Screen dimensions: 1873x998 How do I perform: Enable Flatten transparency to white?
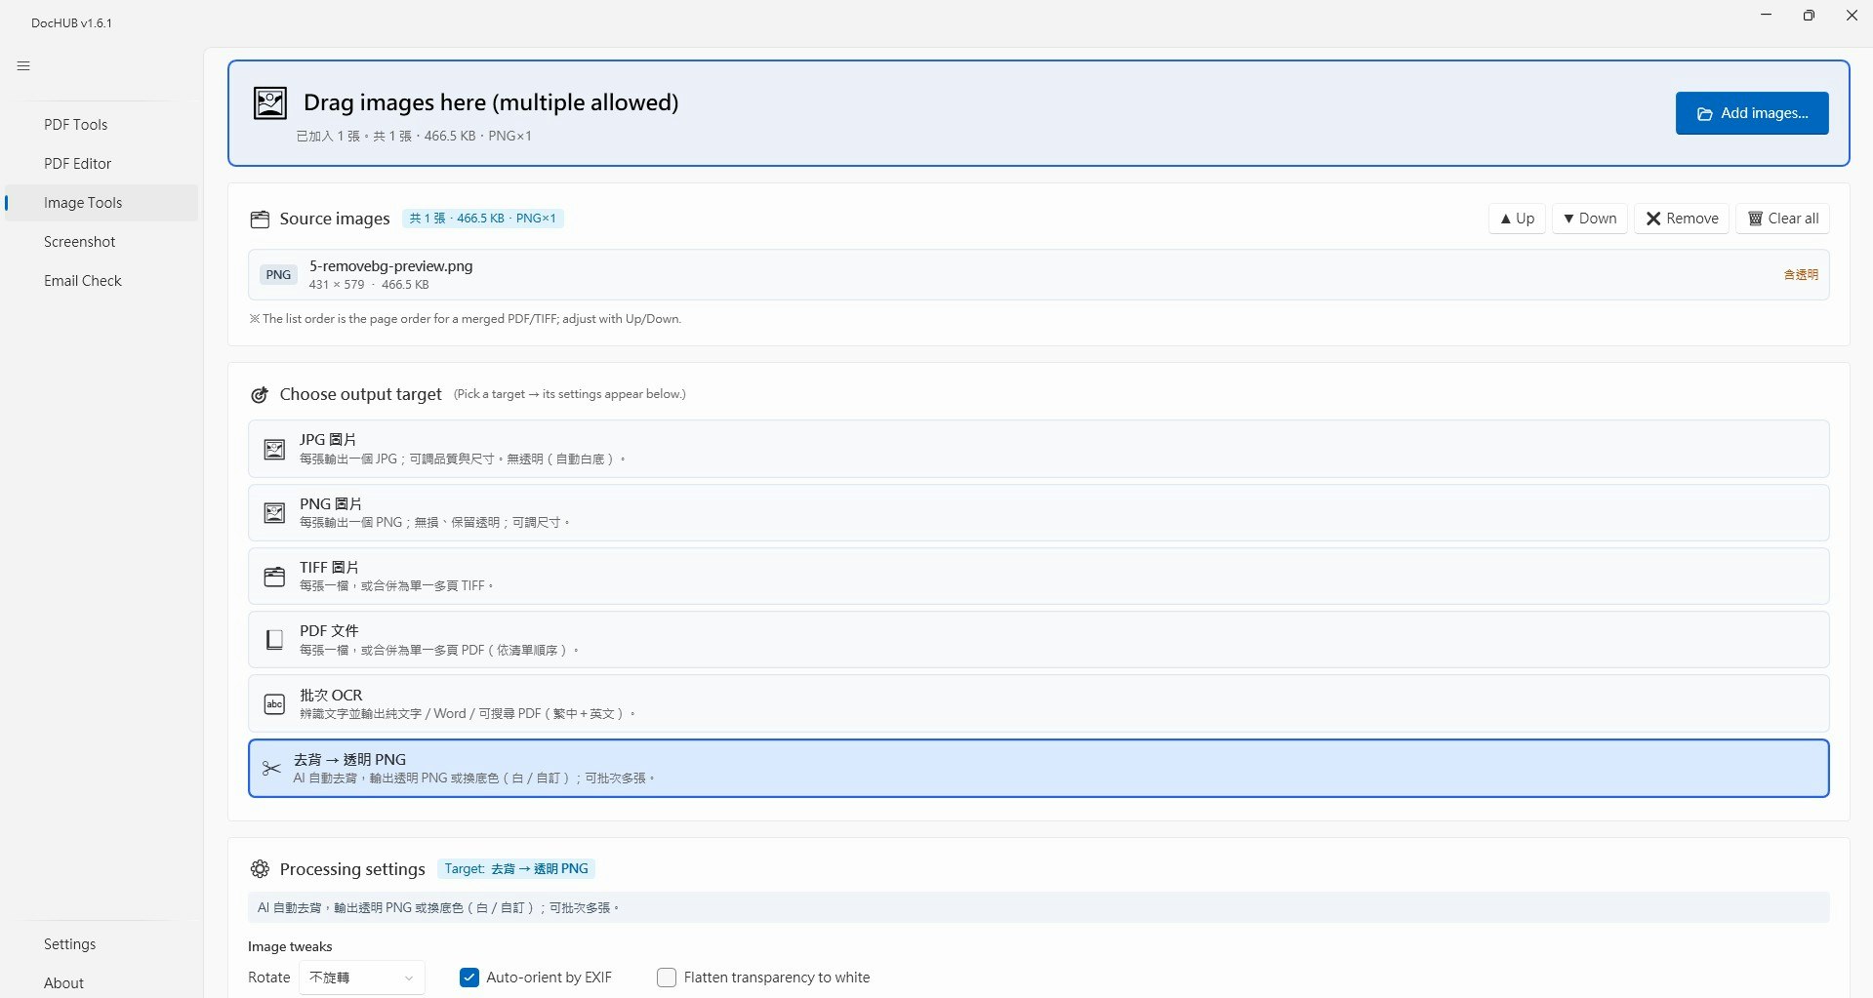coord(667,978)
